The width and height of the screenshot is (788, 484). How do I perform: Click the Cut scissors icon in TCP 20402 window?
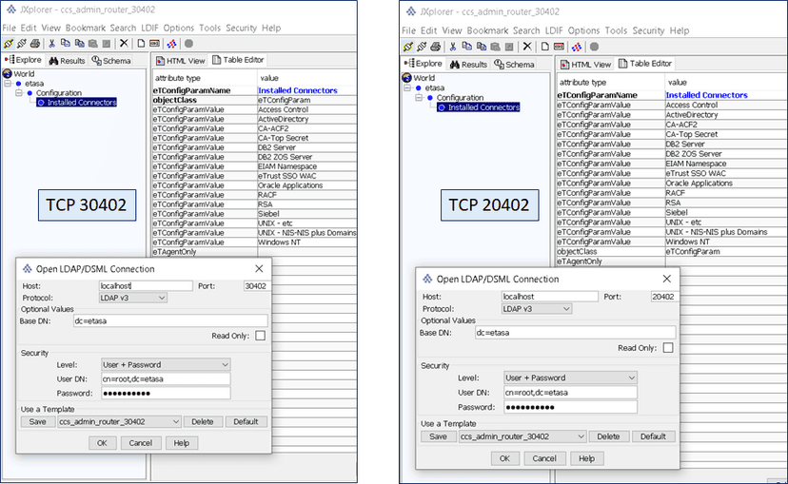tap(452, 46)
